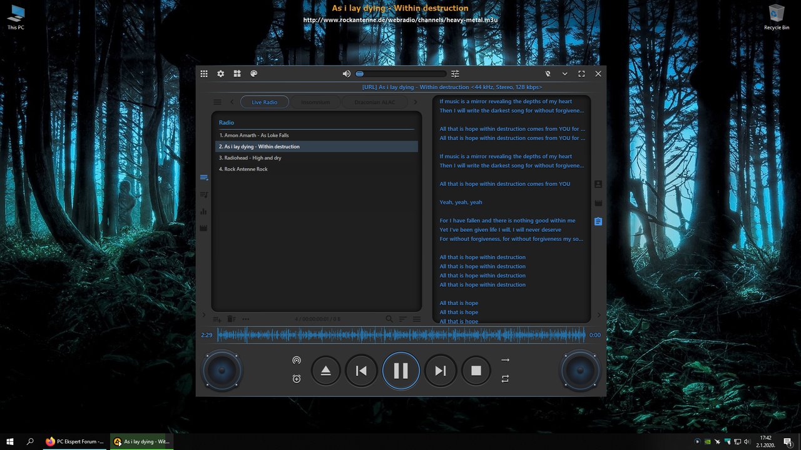Pause the currently playing radio stream
Image resolution: width=801 pixels, height=450 pixels.
click(400, 370)
